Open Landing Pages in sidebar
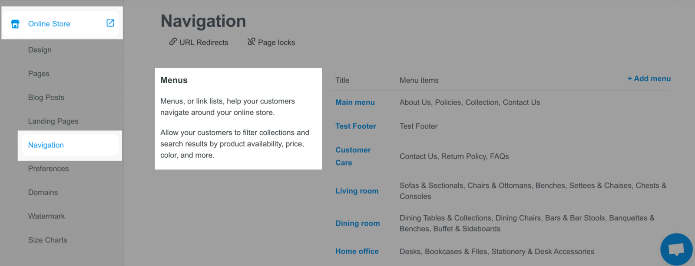The height and width of the screenshot is (266, 695). pos(53,121)
